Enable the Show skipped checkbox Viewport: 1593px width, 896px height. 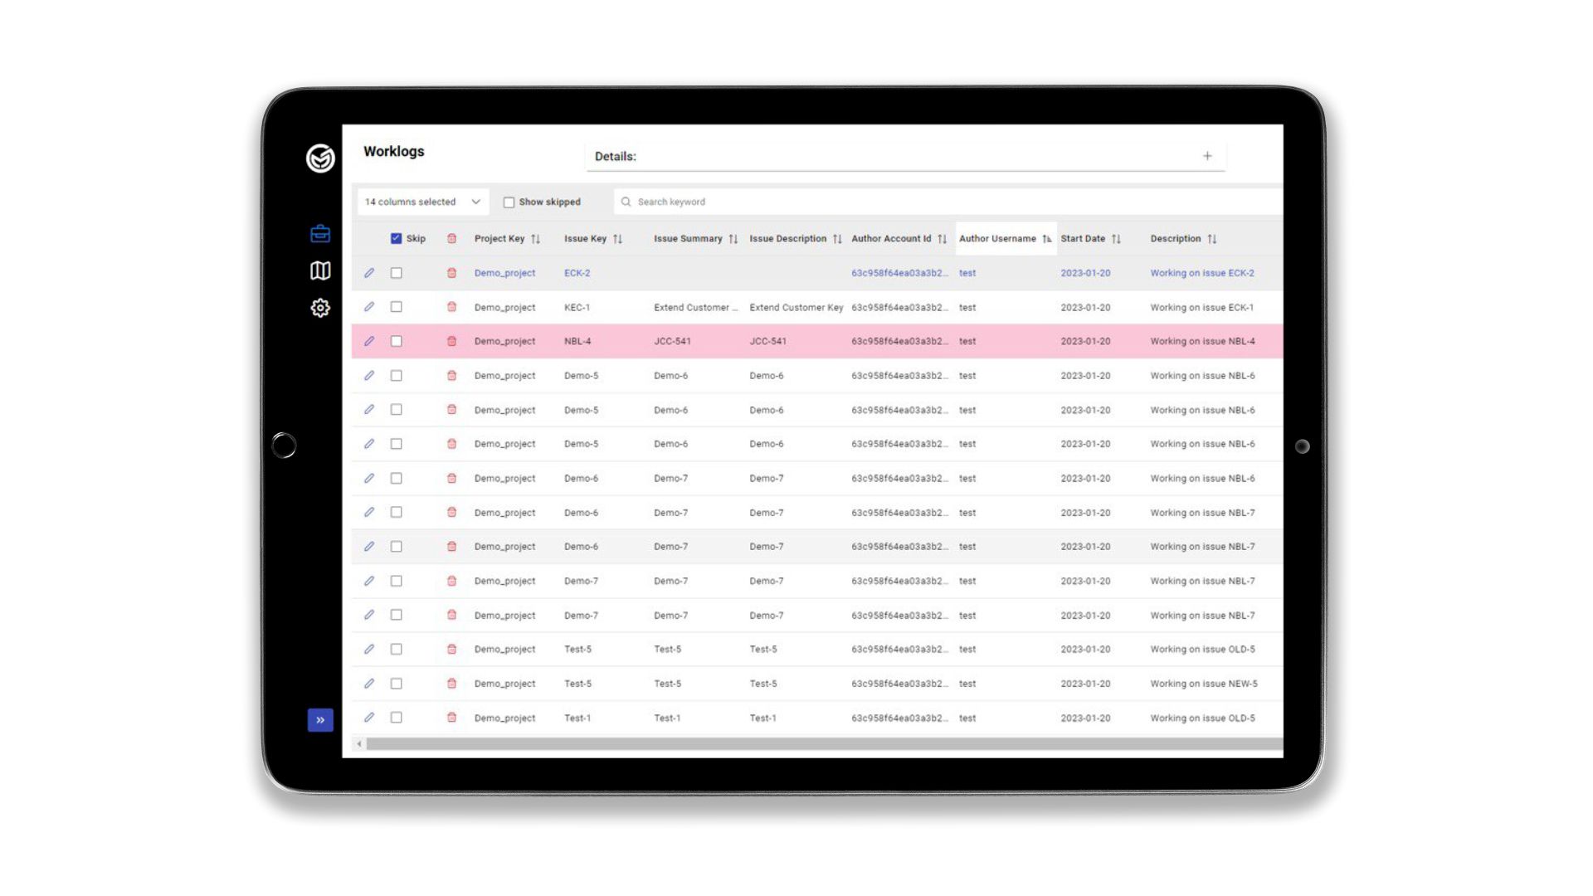click(509, 202)
